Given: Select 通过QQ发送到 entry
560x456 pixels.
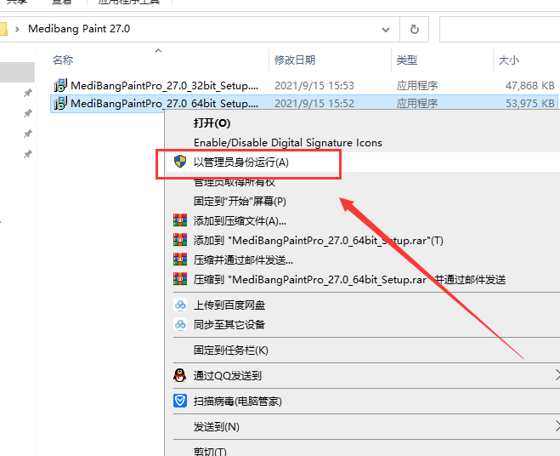Looking at the screenshot, I should coord(228,375).
